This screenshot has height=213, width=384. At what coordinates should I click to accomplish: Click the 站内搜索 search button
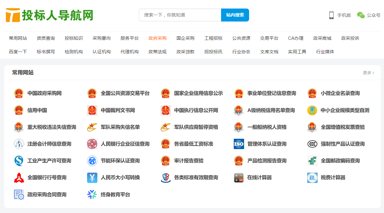[235, 15]
